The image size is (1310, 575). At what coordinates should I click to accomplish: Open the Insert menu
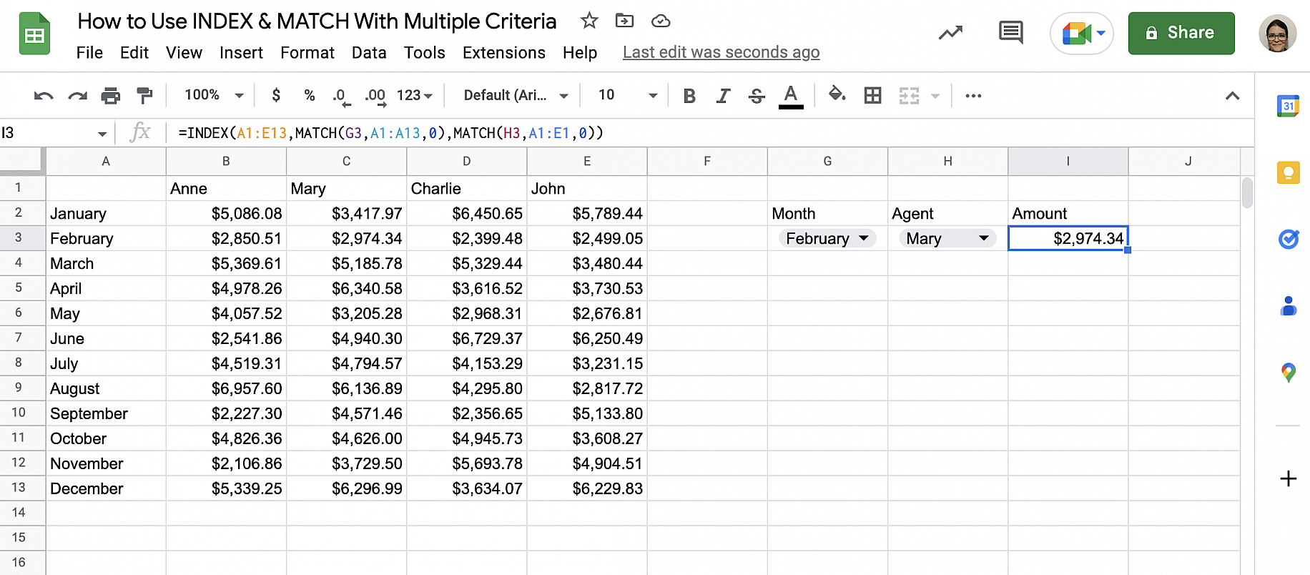(241, 53)
